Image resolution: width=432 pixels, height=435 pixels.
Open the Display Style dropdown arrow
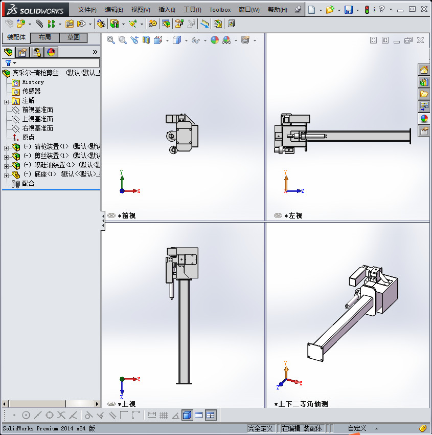[186, 41]
